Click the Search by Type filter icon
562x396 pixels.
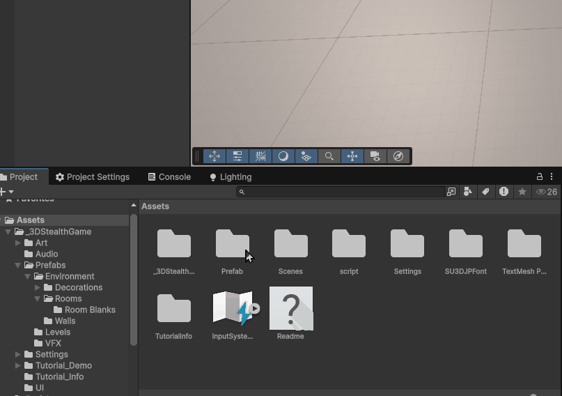point(468,192)
